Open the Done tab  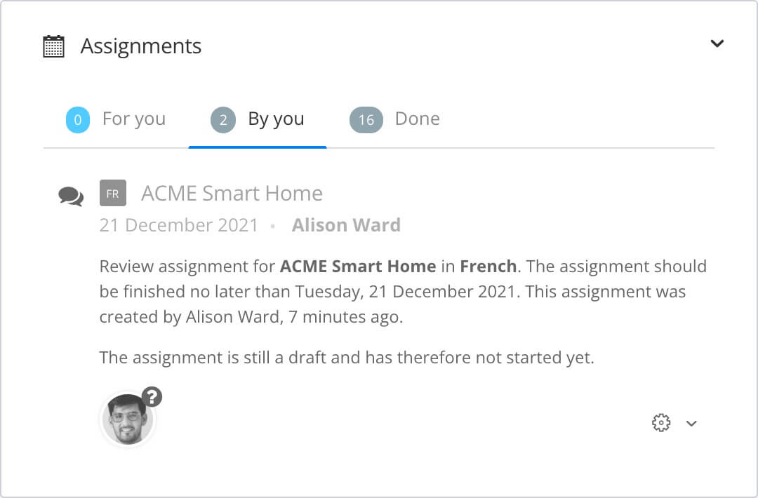click(x=418, y=119)
